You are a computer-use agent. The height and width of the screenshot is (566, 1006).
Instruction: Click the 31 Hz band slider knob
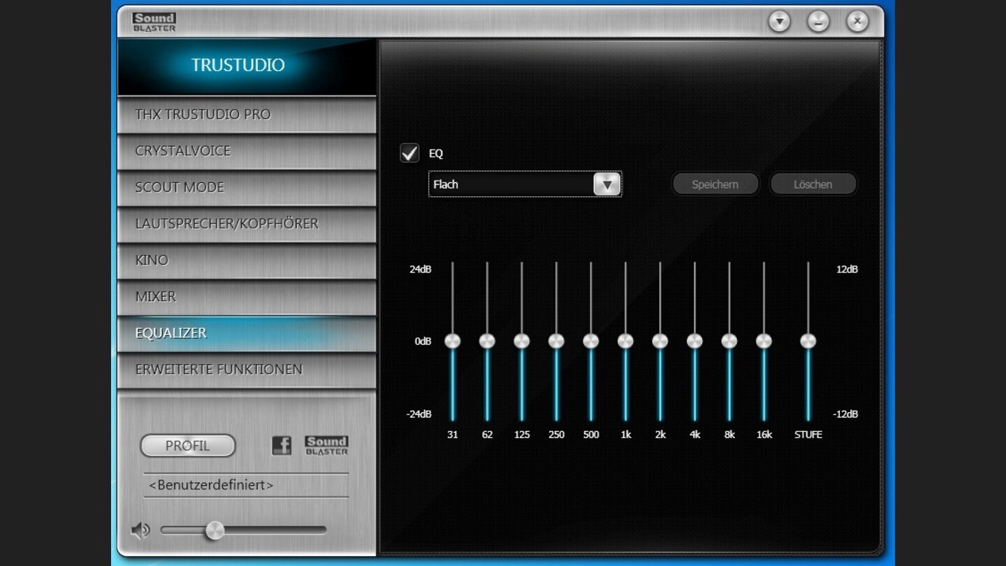coord(453,341)
